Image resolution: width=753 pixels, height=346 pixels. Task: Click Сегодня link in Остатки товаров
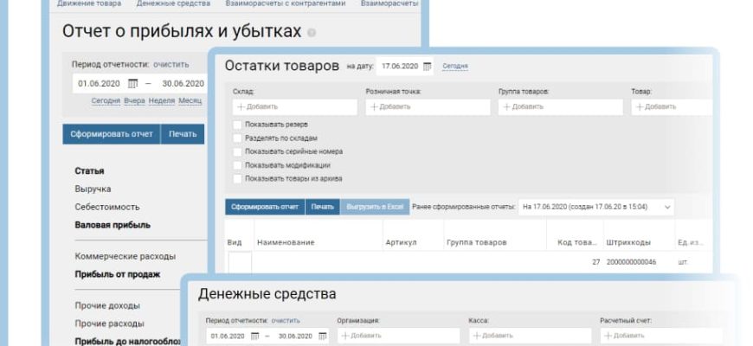(x=454, y=67)
